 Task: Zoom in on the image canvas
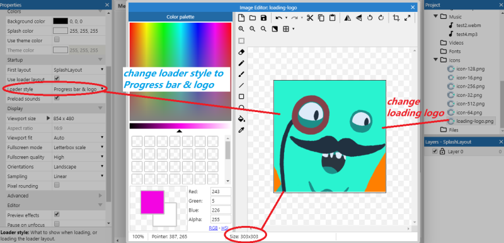click(x=241, y=29)
